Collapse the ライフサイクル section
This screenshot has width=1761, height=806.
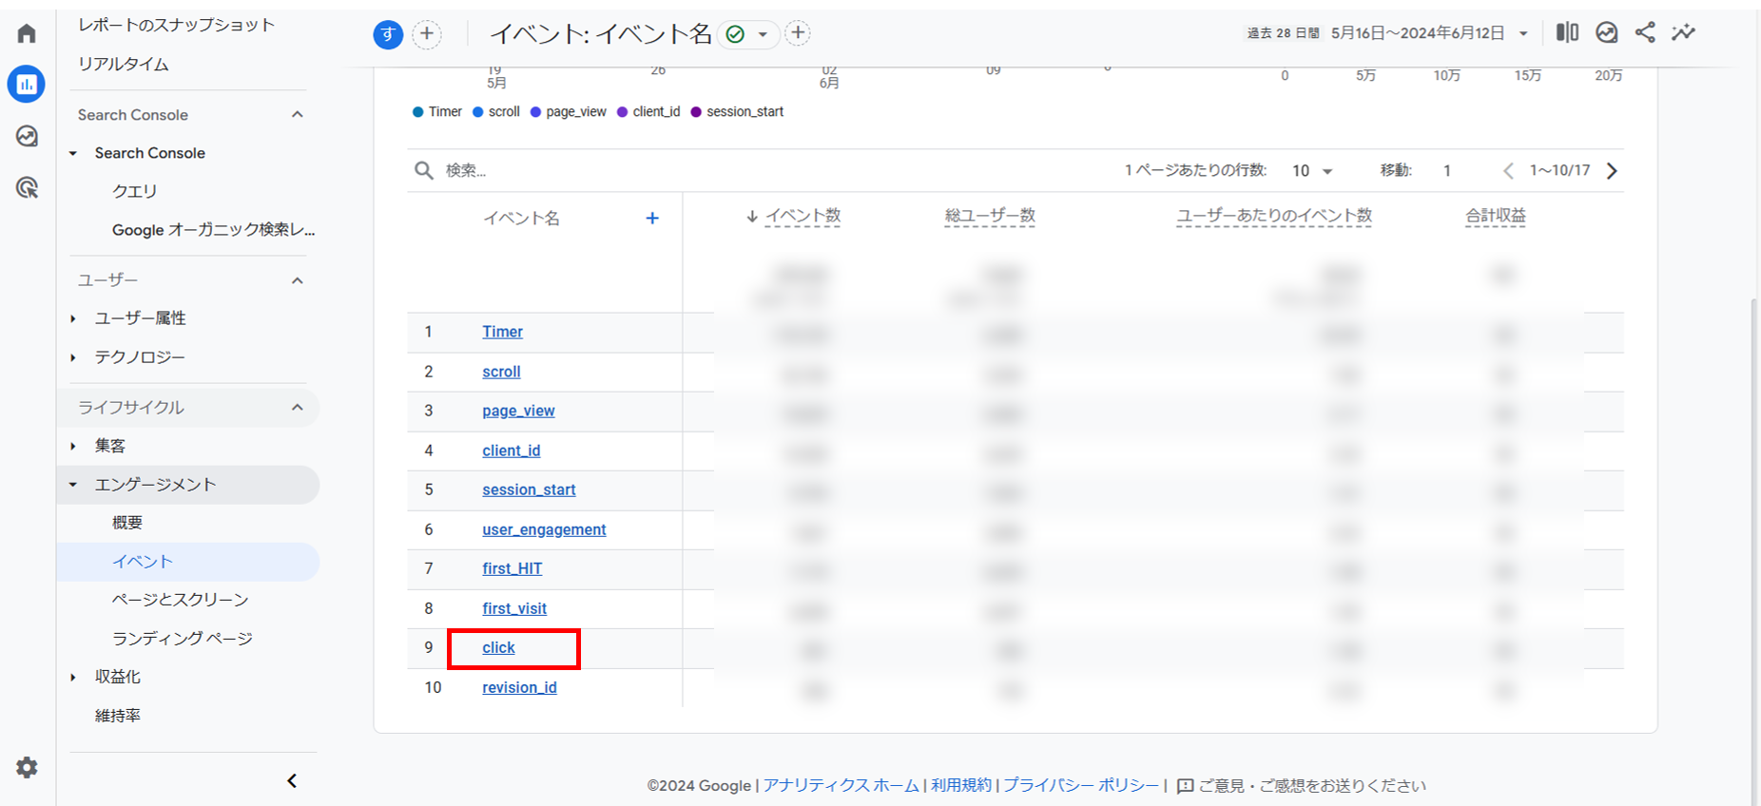point(297,408)
